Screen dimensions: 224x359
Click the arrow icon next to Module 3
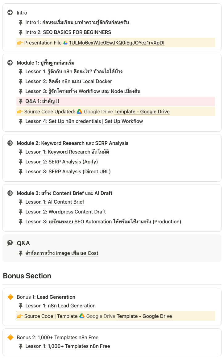(x=10, y=193)
